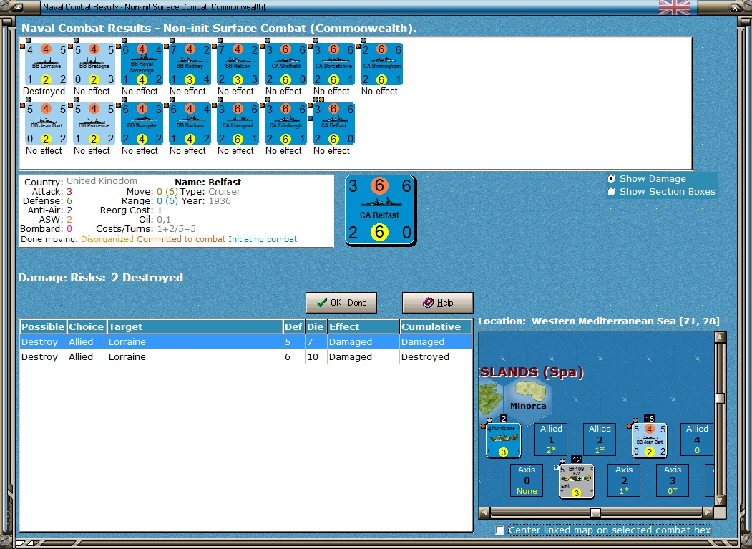Select the CA Belfast counter in results list
This screenshot has height=549, width=752.
[334, 124]
